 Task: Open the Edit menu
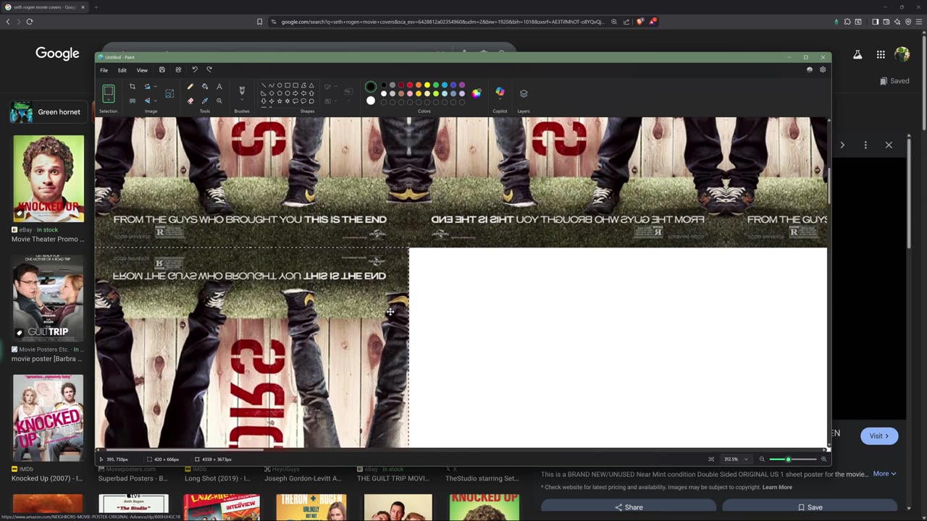click(122, 70)
